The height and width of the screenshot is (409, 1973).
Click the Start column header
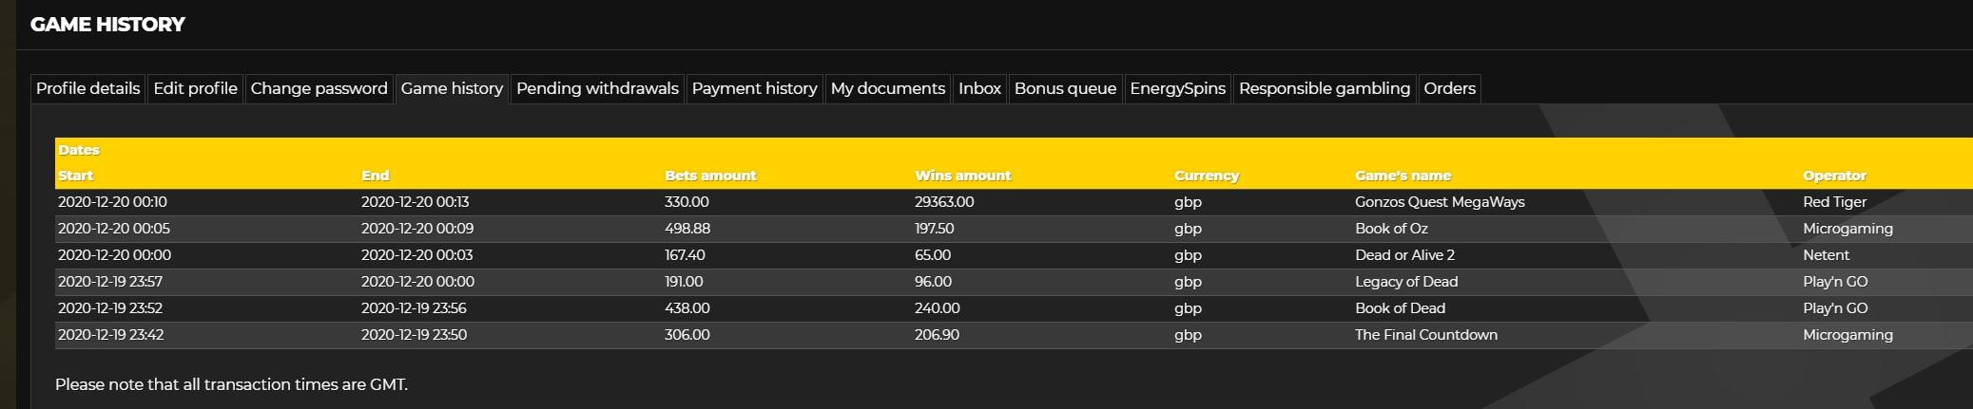click(76, 176)
